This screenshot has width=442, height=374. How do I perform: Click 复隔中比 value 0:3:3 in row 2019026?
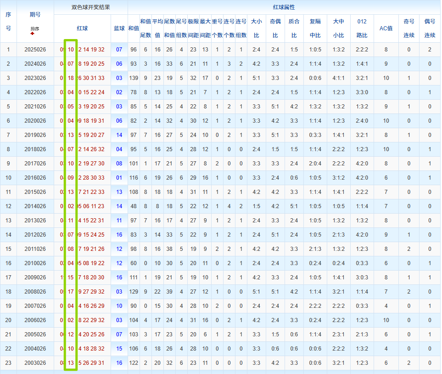(315, 135)
